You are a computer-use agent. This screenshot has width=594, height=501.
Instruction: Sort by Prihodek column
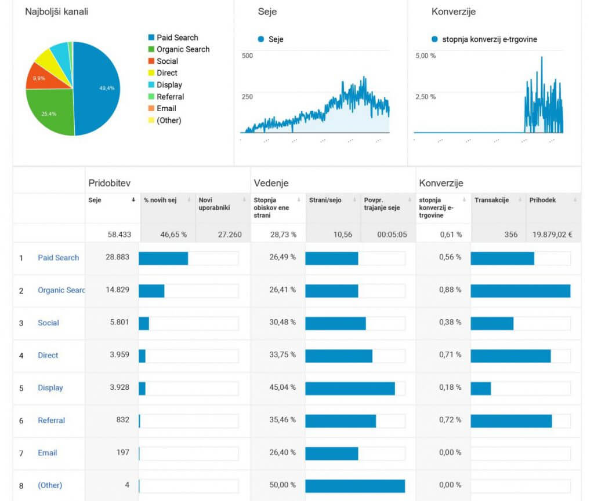coord(542,200)
